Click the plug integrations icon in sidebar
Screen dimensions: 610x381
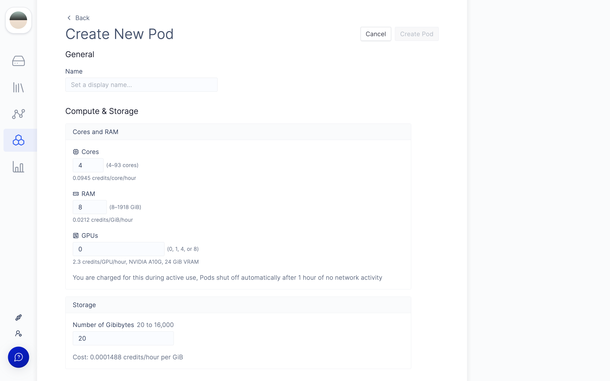(x=19, y=317)
